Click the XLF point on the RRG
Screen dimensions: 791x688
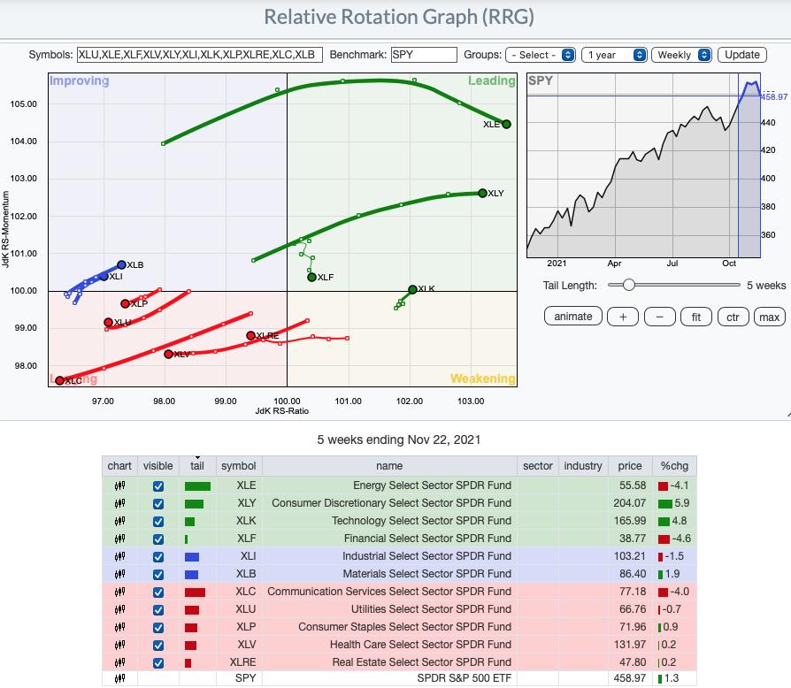tap(311, 277)
